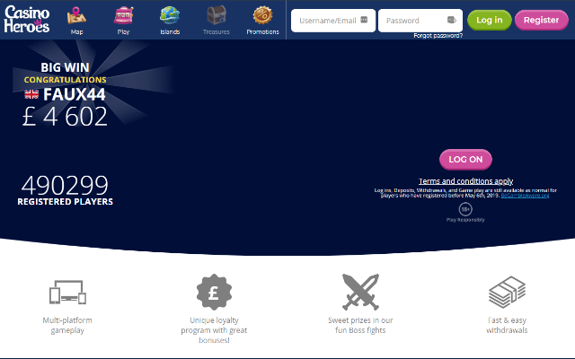This screenshot has height=359, width=575.
Task: Click the pink Register button
Action: [541, 20]
